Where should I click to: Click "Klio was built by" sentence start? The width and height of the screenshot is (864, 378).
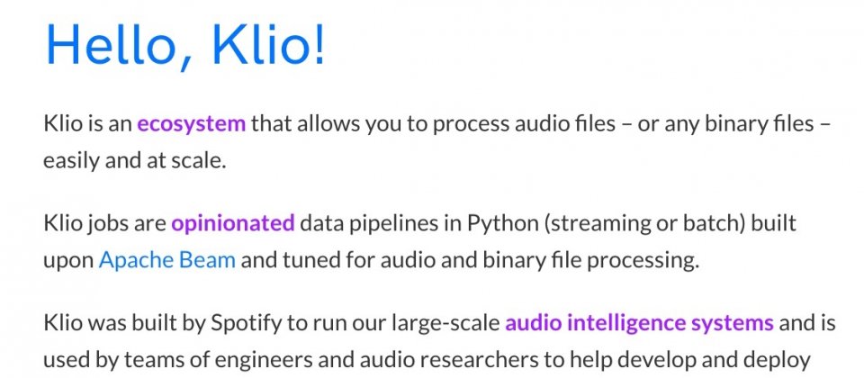point(124,323)
